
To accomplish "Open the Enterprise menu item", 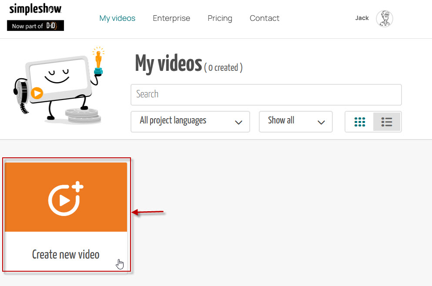I will point(171,18).
